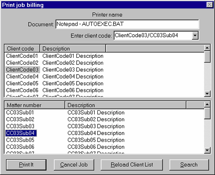Click CC03Sub05 Description text

tap(96, 140)
